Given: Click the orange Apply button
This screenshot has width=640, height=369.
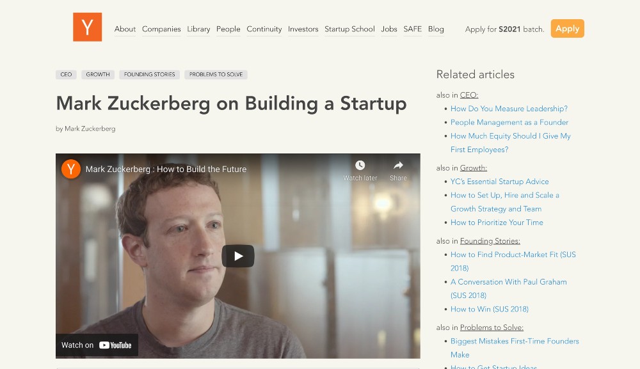Looking at the screenshot, I should point(567,28).
